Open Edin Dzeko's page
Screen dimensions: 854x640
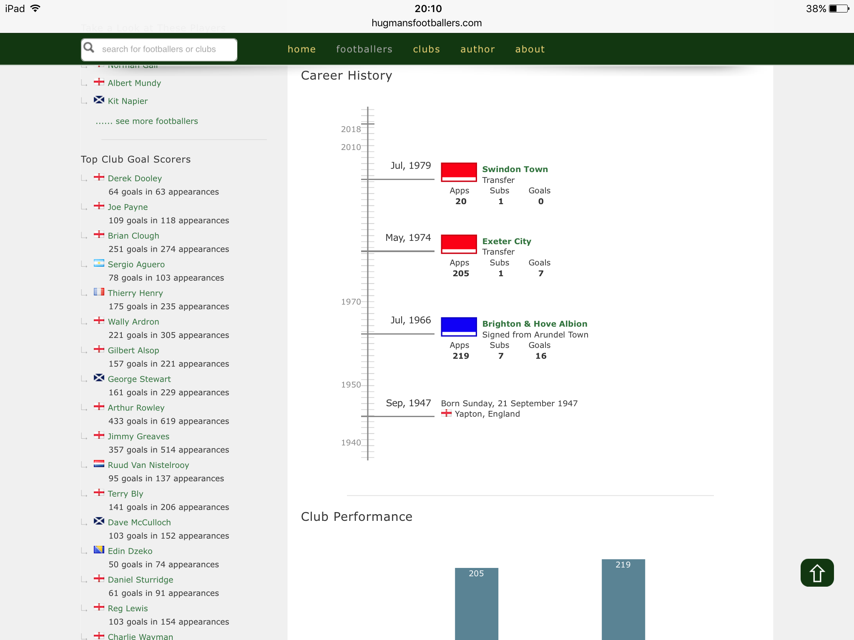tap(130, 551)
